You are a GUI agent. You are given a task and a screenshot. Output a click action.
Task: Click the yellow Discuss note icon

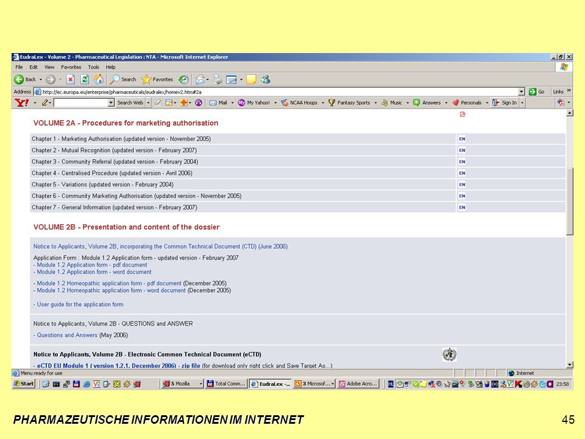(251, 79)
